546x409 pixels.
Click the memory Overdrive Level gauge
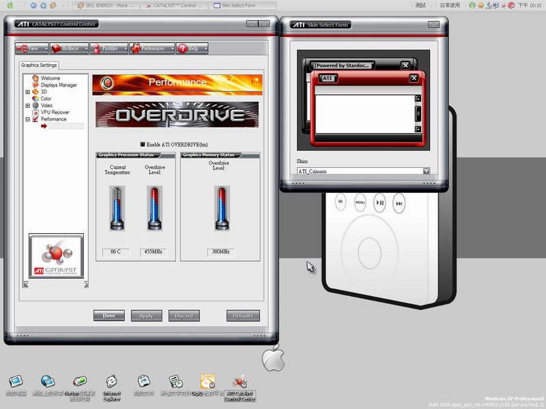coord(222,208)
